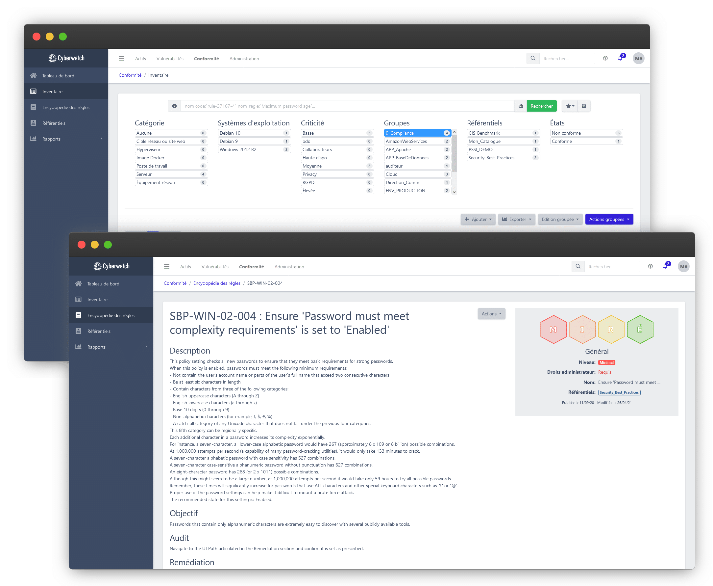The height and width of the screenshot is (586, 713).
Task: Expand the Exporter dropdown menu
Action: point(517,220)
